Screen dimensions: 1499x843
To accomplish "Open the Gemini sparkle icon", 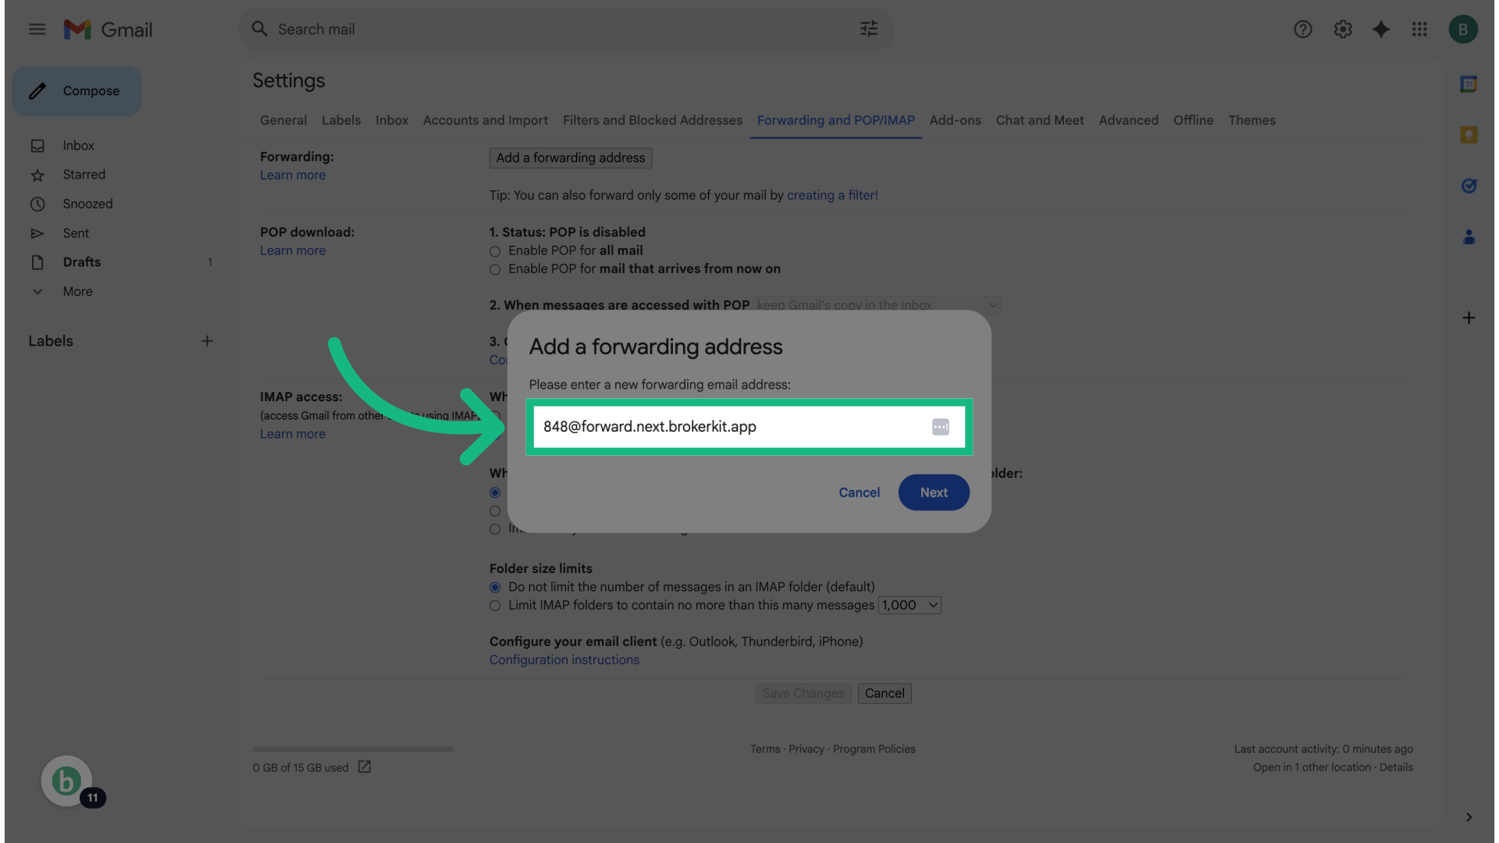I will tap(1380, 30).
